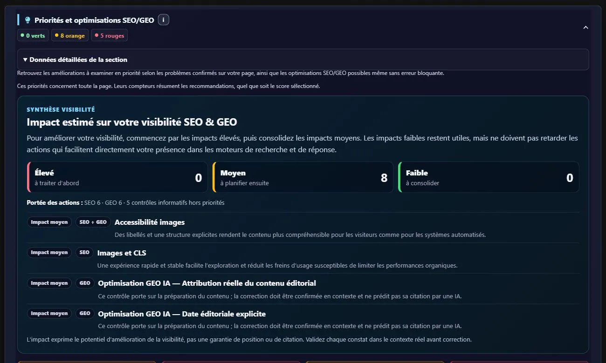Open the Moyen impact card
Screen dimensions: 606x363
[303, 177]
